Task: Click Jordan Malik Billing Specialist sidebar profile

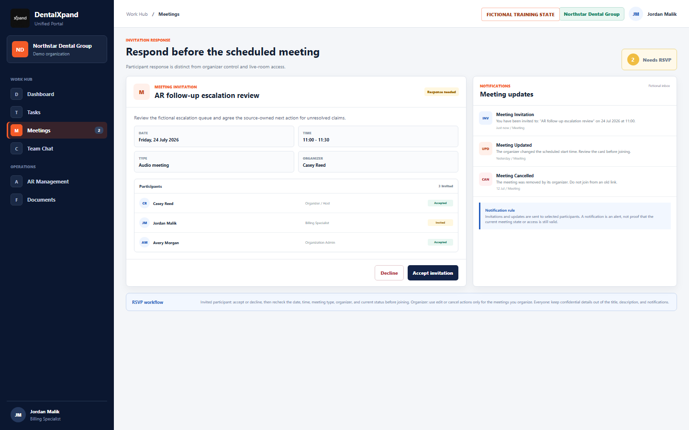Action: coord(57,415)
